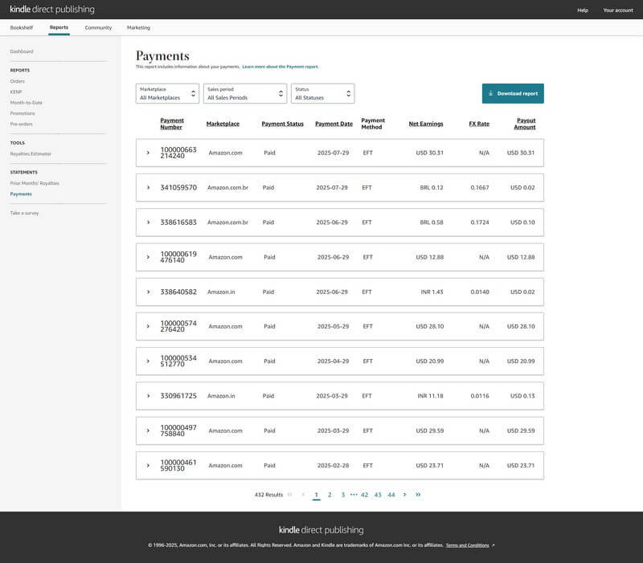Screen dimensions: 643x563
Task: Go to next page using single arrow
Action: 404,495
